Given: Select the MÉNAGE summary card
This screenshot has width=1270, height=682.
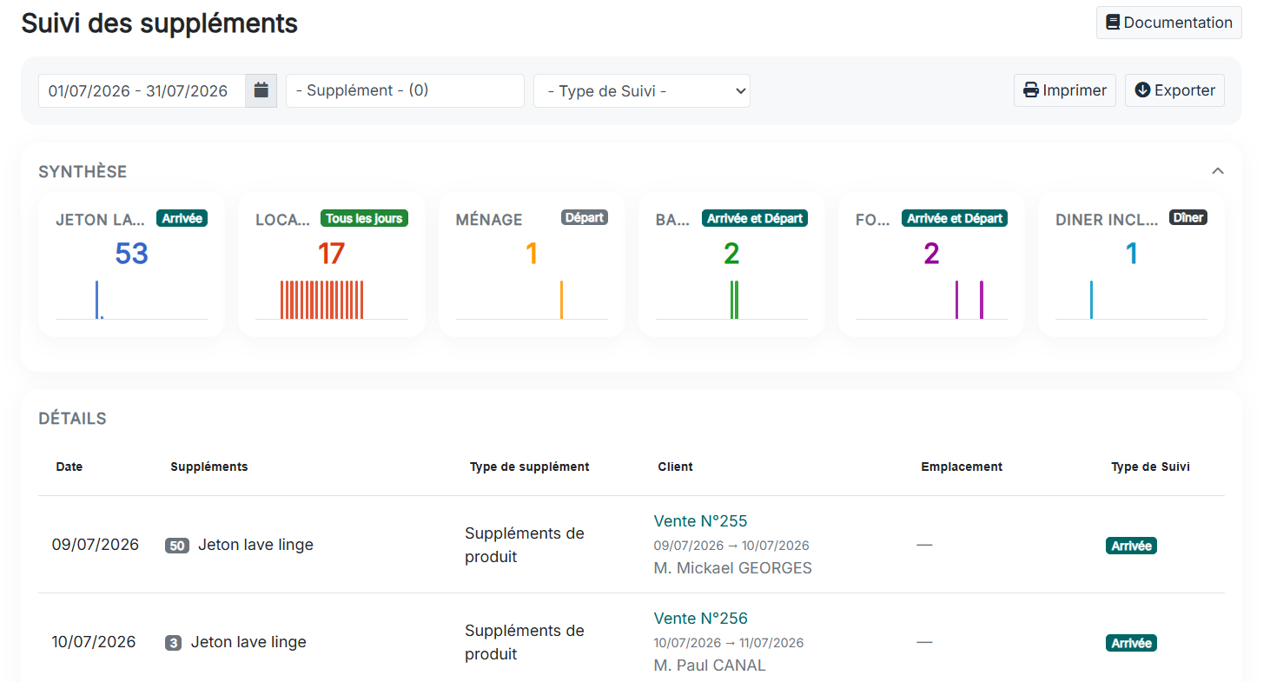Looking at the screenshot, I should (x=532, y=265).
